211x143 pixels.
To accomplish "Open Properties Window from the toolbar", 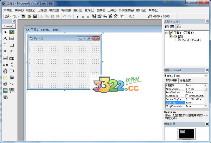I will coord(100,16).
